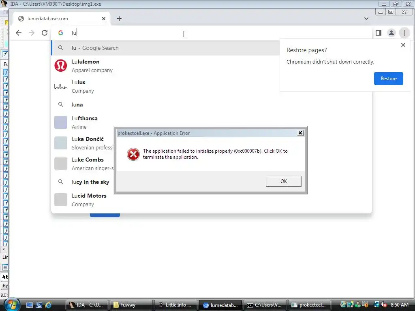Click the Lulus logo thumbnail
The width and height of the screenshot is (415, 311).
[x=61, y=87]
